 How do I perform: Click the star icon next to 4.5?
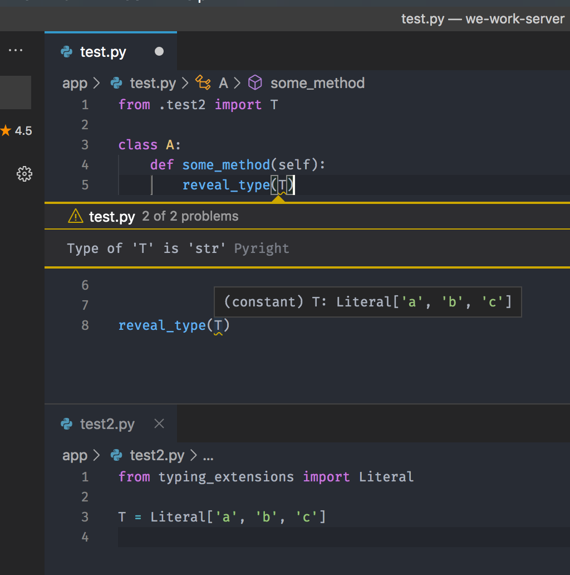7,130
